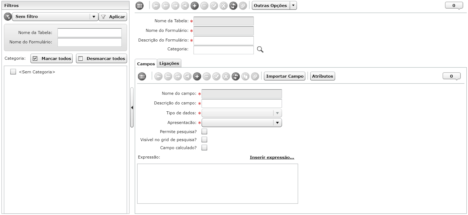This screenshot has width=468, height=215.
Task: Open the Outras Opções dropdown arrow
Action: (293, 6)
